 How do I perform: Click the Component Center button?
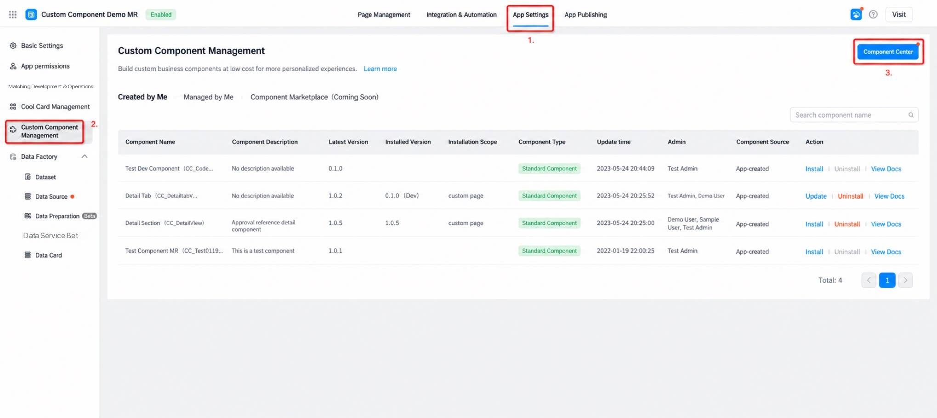[888, 52]
